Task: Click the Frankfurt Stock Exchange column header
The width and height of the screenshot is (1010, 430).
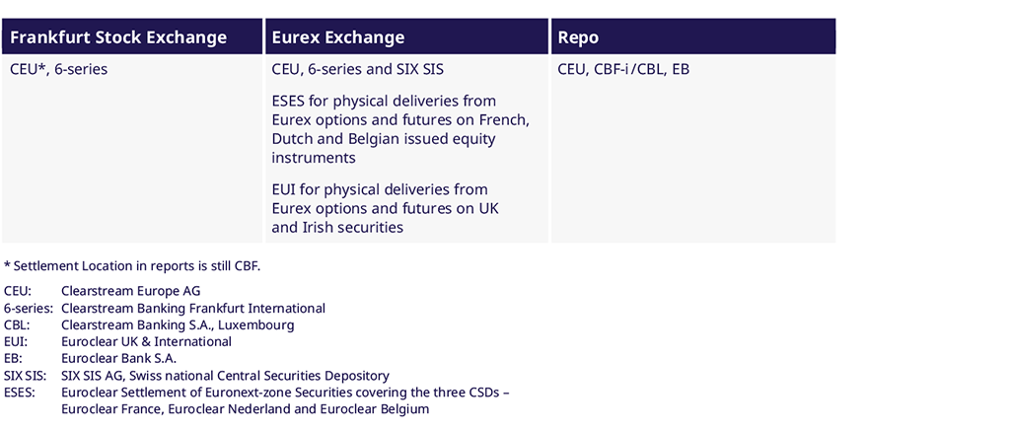Action: click(118, 38)
